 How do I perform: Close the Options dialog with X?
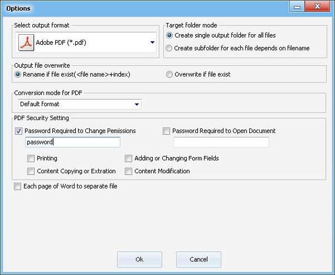[317, 6]
